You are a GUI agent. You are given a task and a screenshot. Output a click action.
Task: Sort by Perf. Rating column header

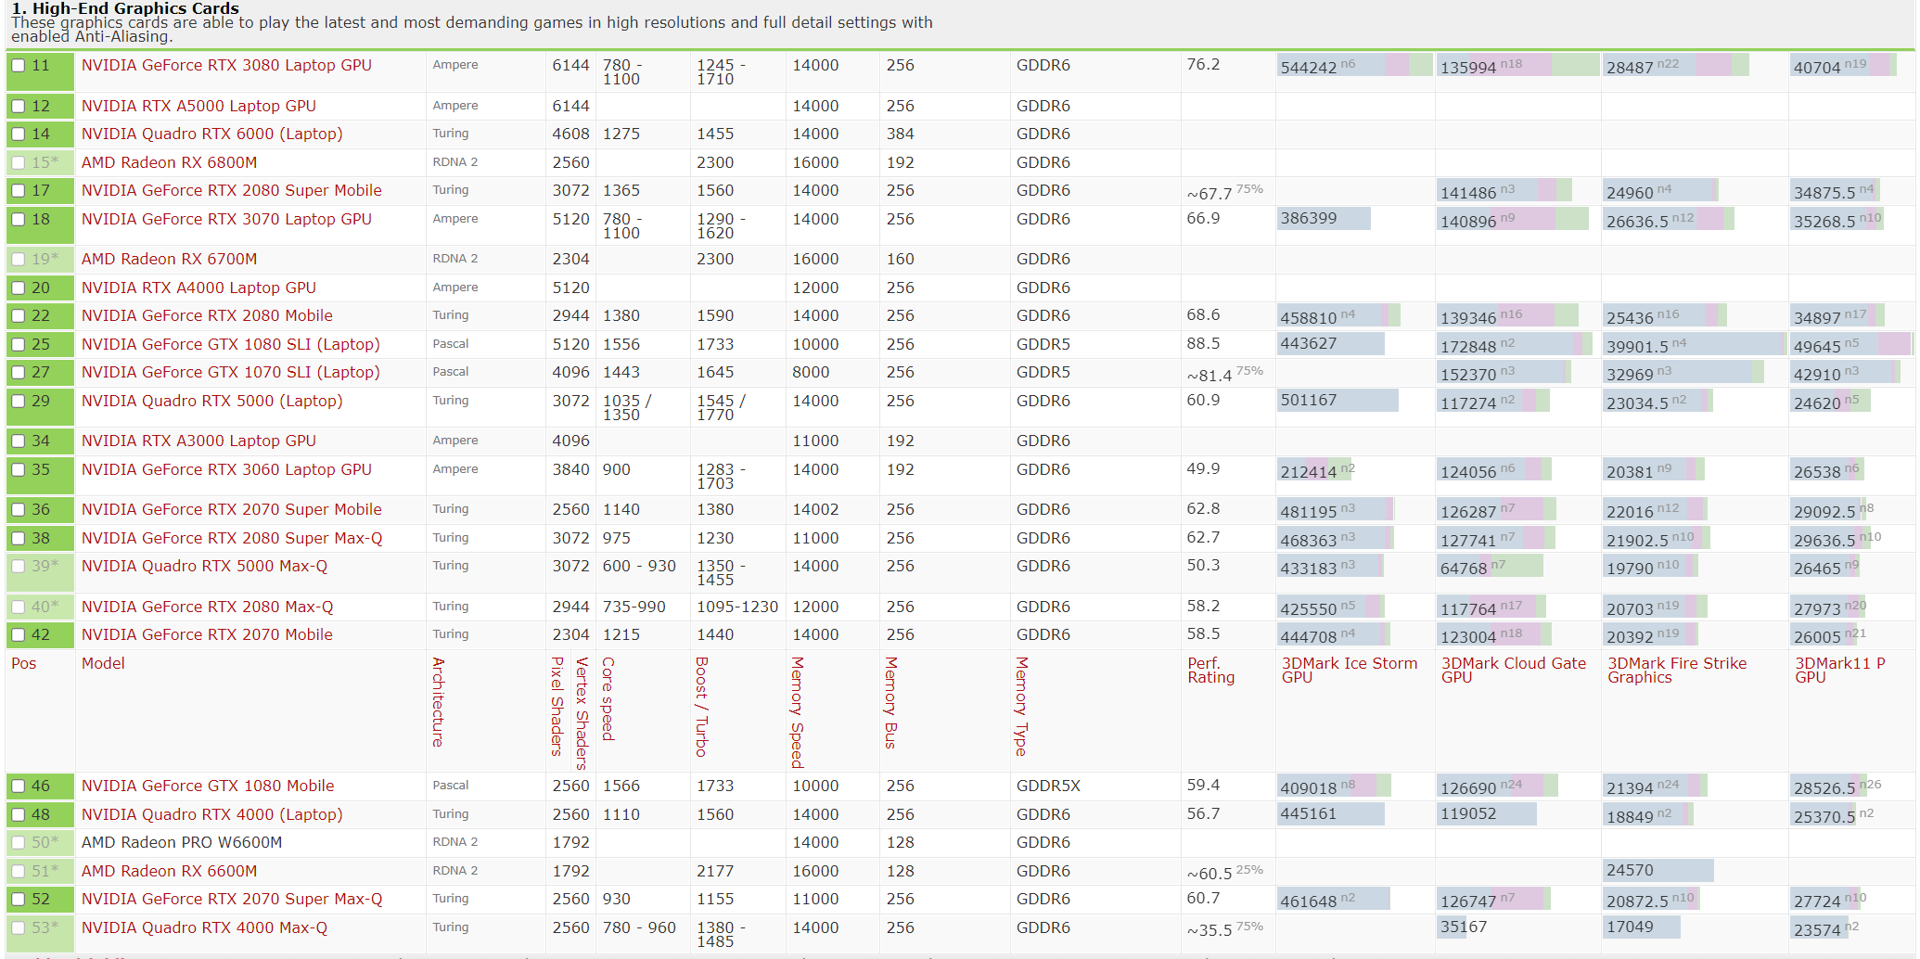pos(1210,670)
